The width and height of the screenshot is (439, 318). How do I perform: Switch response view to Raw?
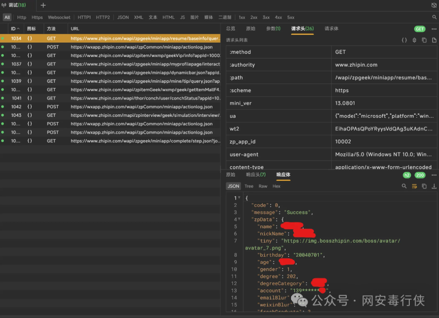pos(263,186)
